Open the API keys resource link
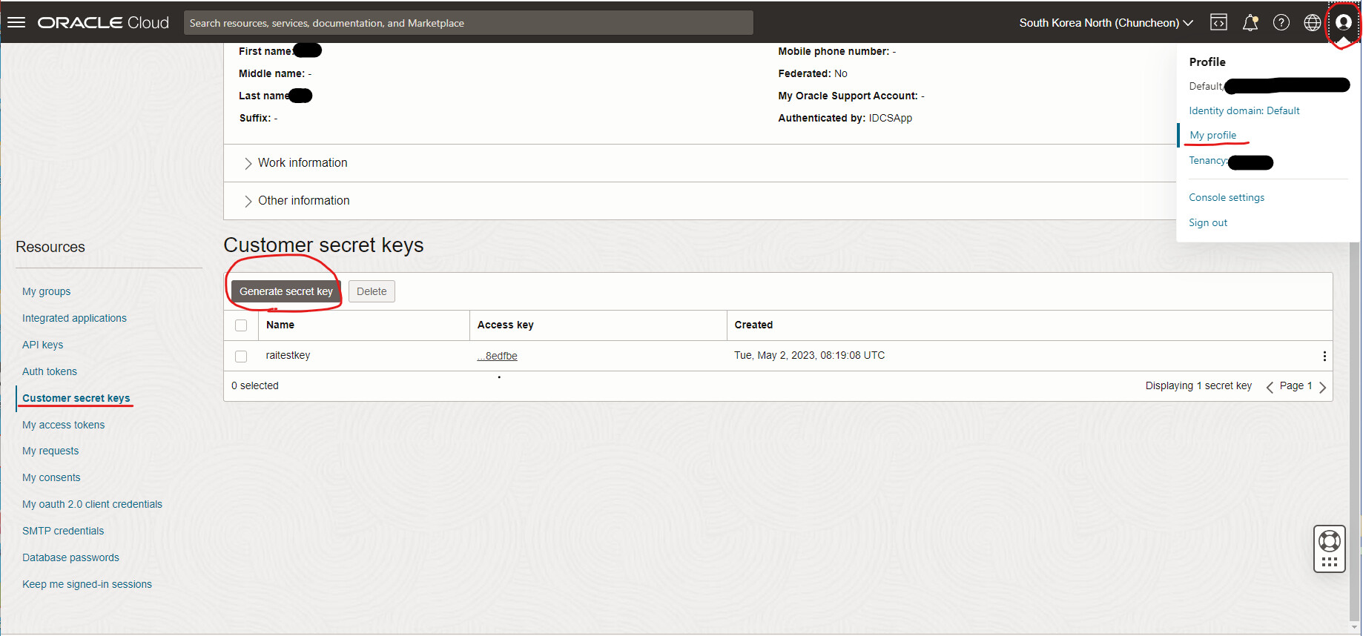 pyautogui.click(x=43, y=345)
